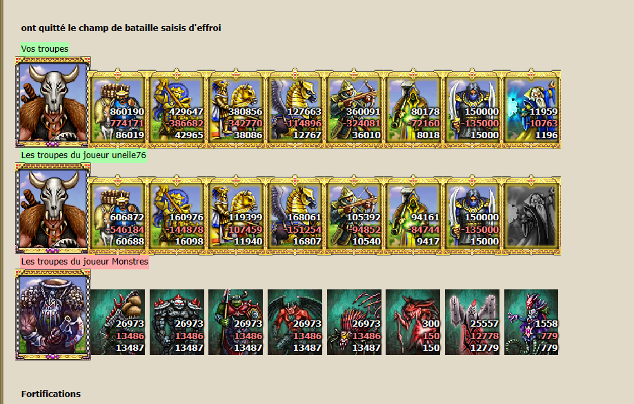
Task: Click the dual-sword assassin card in uneile76's row
Action: click(472, 215)
